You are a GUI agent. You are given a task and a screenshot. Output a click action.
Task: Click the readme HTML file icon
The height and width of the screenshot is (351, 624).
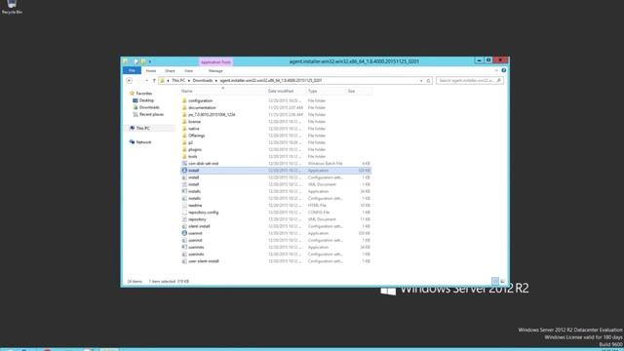click(x=184, y=206)
